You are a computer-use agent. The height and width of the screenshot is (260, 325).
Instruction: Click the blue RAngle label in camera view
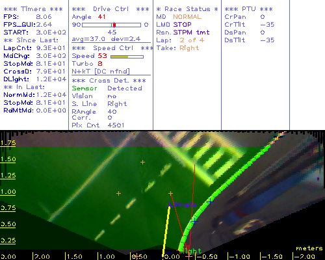[x=183, y=205]
